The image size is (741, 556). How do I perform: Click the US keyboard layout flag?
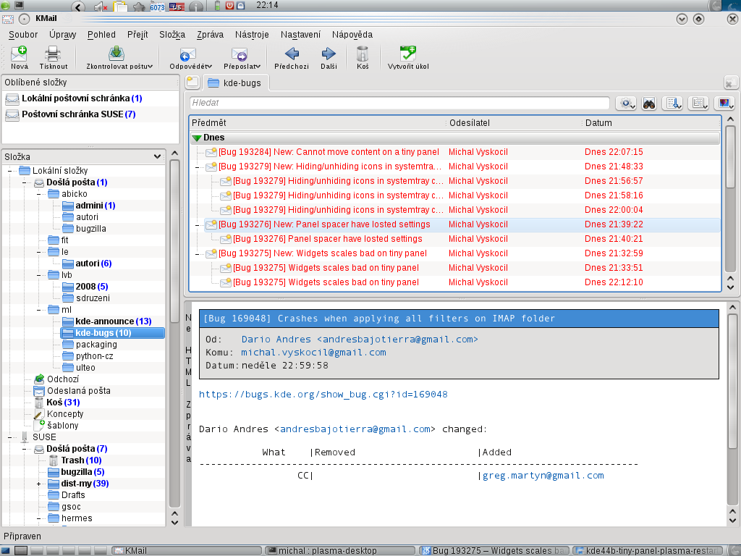(x=177, y=7)
